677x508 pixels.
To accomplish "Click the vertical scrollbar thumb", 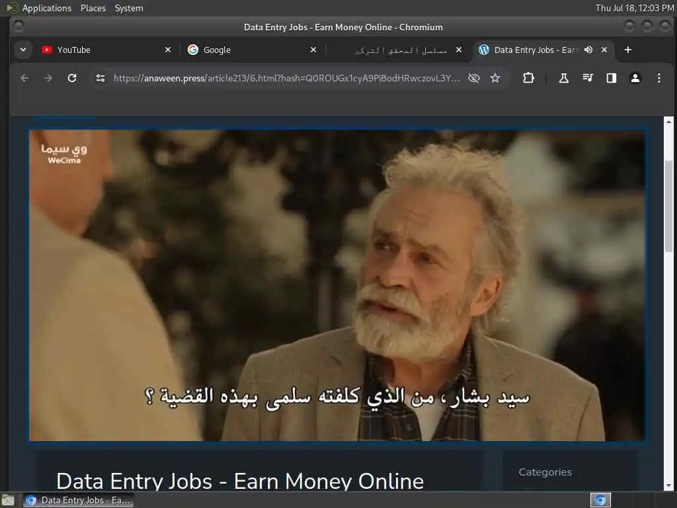I will pyautogui.click(x=668, y=206).
